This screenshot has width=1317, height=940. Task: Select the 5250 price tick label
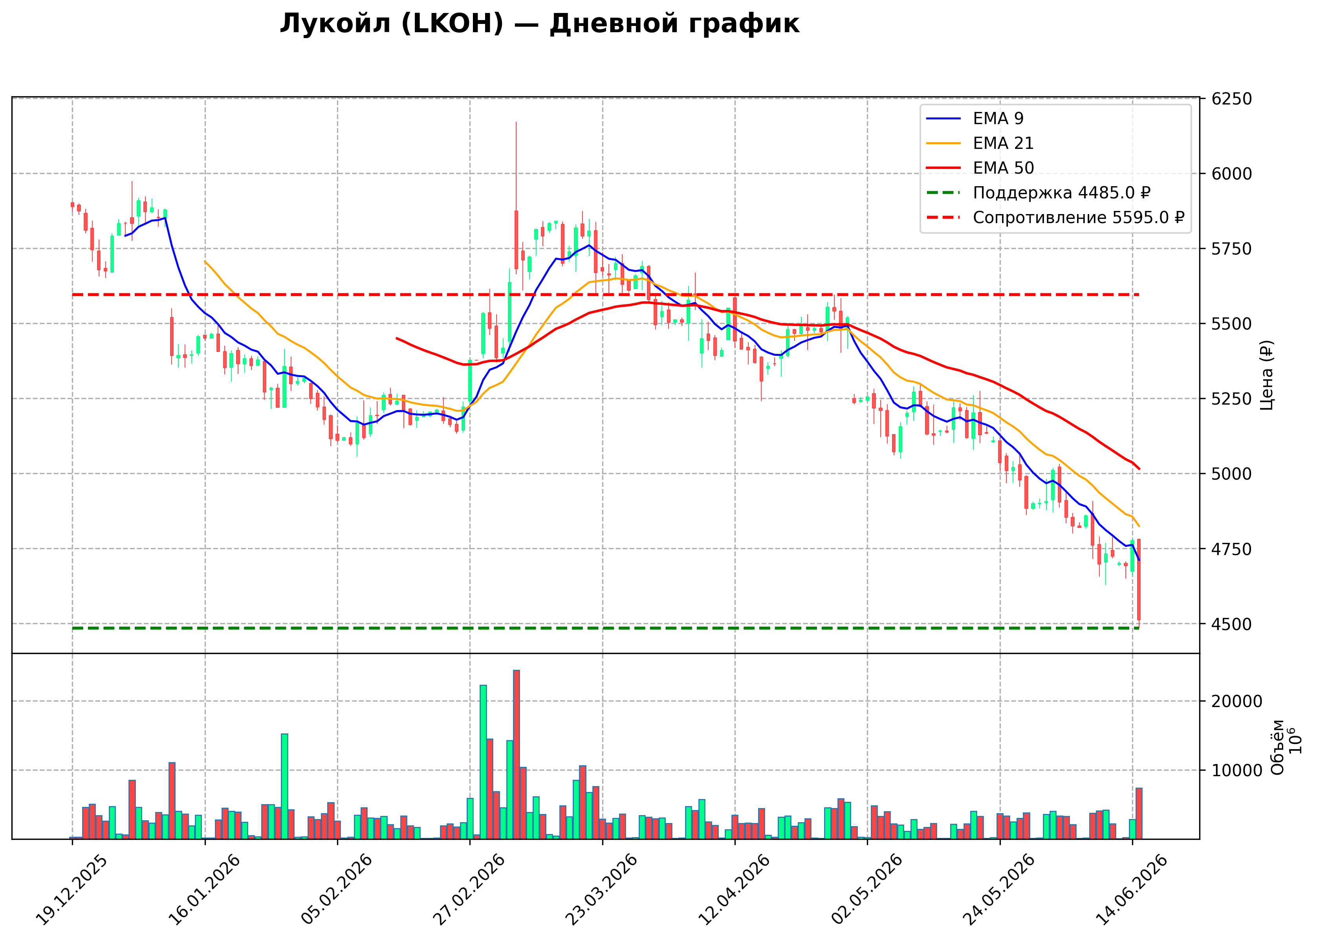(x=1232, y=399)
